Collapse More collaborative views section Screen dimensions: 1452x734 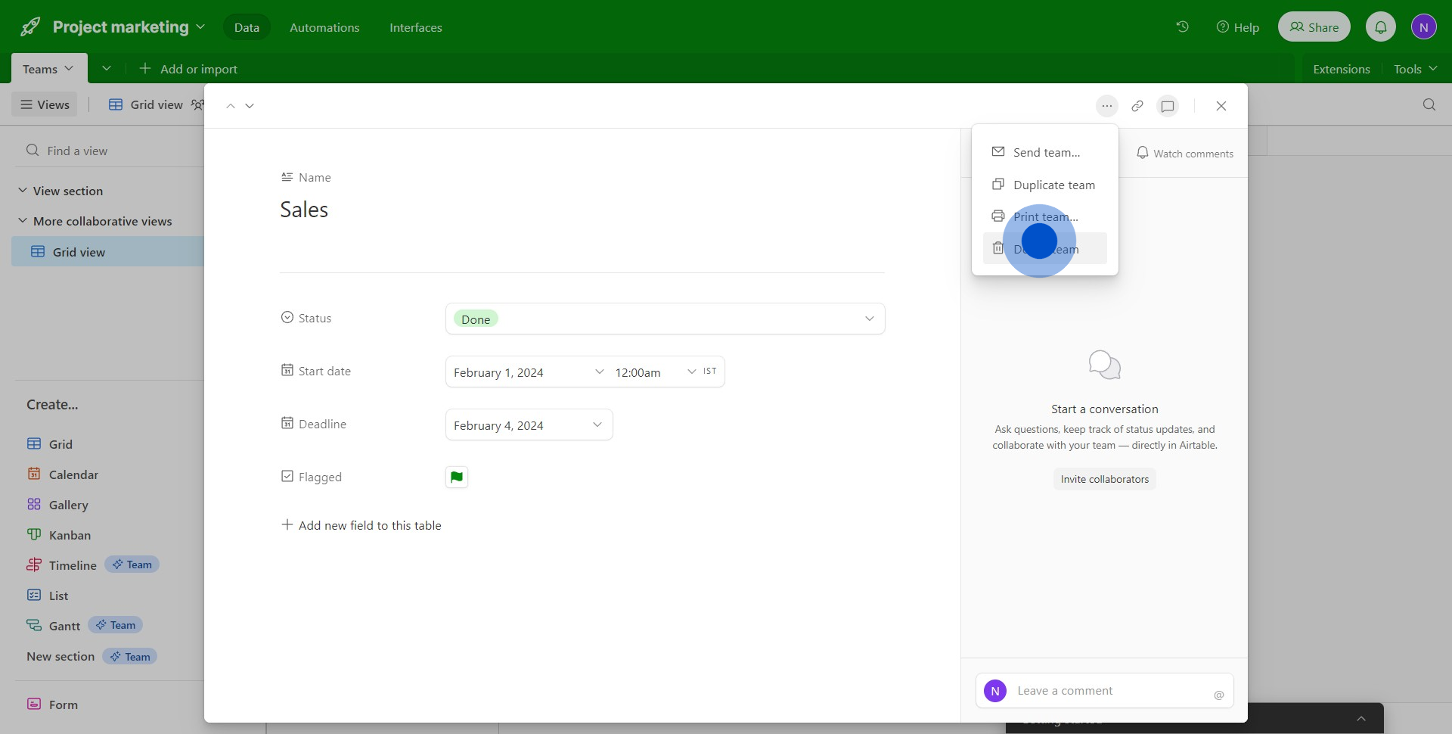(23, 221)
